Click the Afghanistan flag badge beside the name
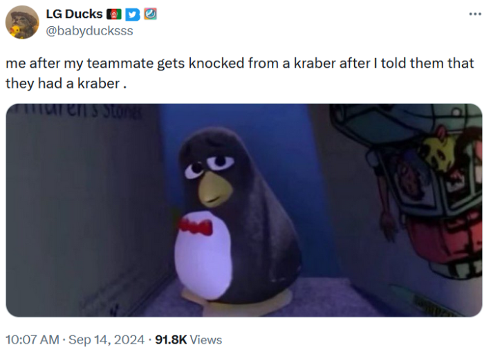This screenshot has height=354, width=491. (114, 14)
